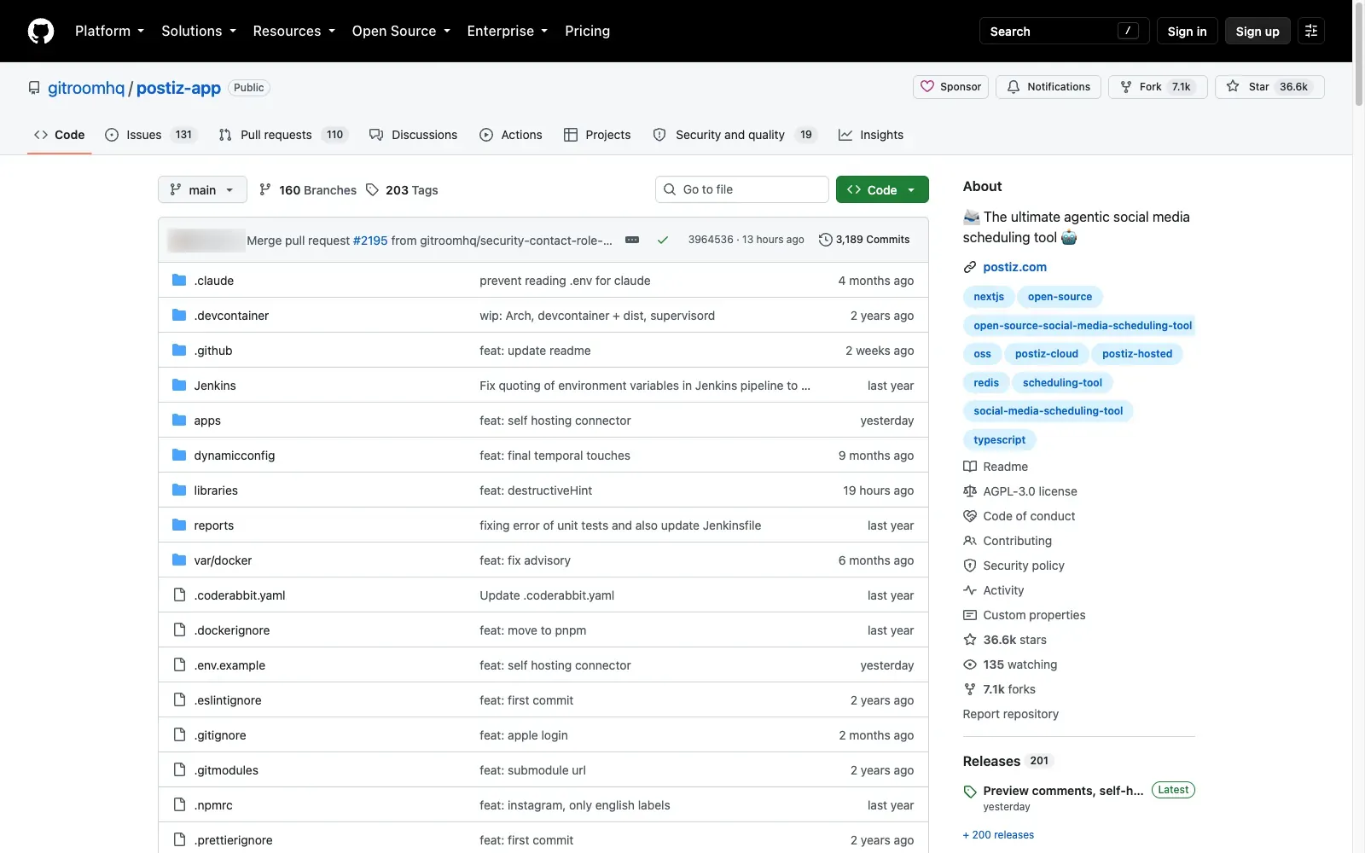1365x853 pixels.
Task: Open the GitHub home logo
Action: point(41,31)
